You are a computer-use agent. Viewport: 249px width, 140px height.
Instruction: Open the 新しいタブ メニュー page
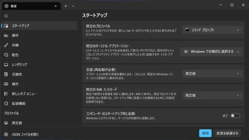tap(39, 94)
